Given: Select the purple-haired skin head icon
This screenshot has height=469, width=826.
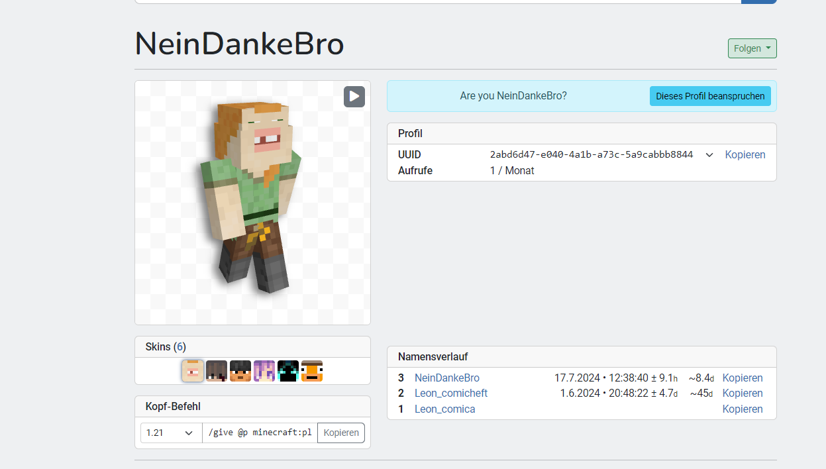Looking at the screenshot, I should tap(264, 371).
